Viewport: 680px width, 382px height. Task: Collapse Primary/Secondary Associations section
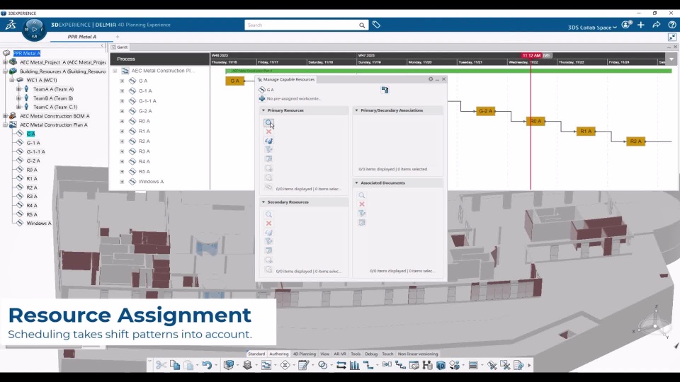tap(356, 110)
